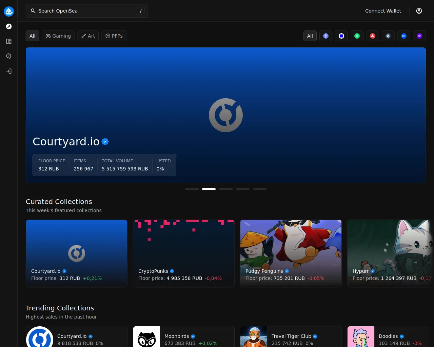Click the verified badge next to Pudgy Penguins
The image size is (434, 347).
287,271
